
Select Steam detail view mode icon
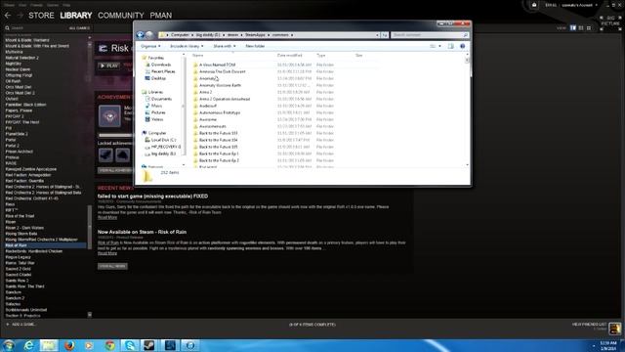(x=573, y=28)
